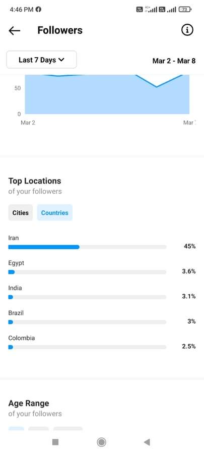This screenshot has width=204, height=455.
Task: Tap the Egypt progress bar
Action: [x=87, y=272]
